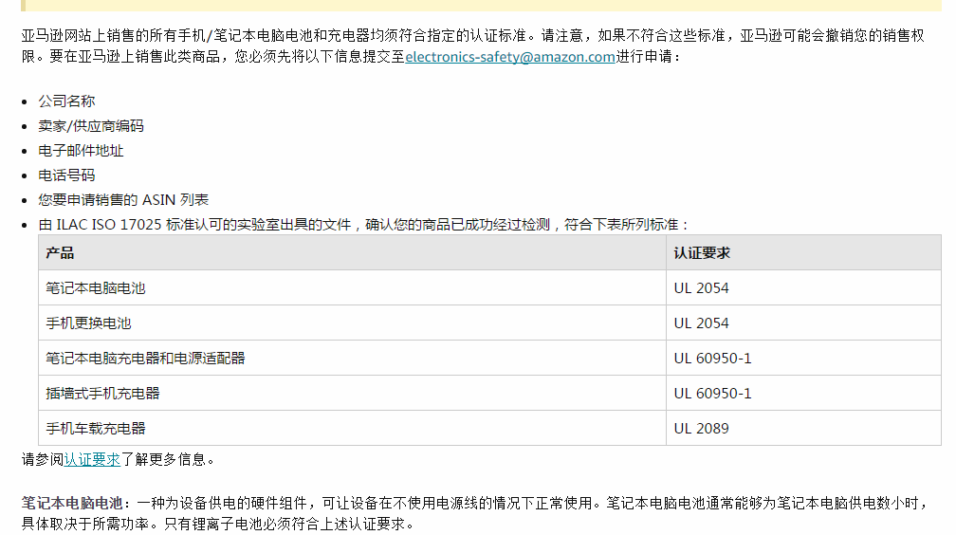Select the 笔记本电脑电池 table cell
956x535 pixels.
pyautogui.click(x=353, y=288)
